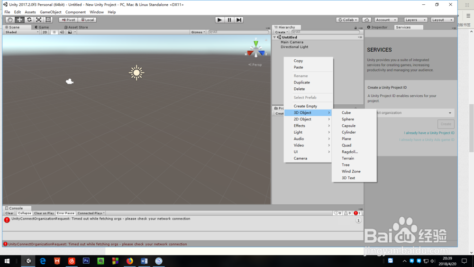This screenshot has height=267, width=474.
Task: Toggle Collapse in Console
Action: pyautogui.click(x=25, y=213)
